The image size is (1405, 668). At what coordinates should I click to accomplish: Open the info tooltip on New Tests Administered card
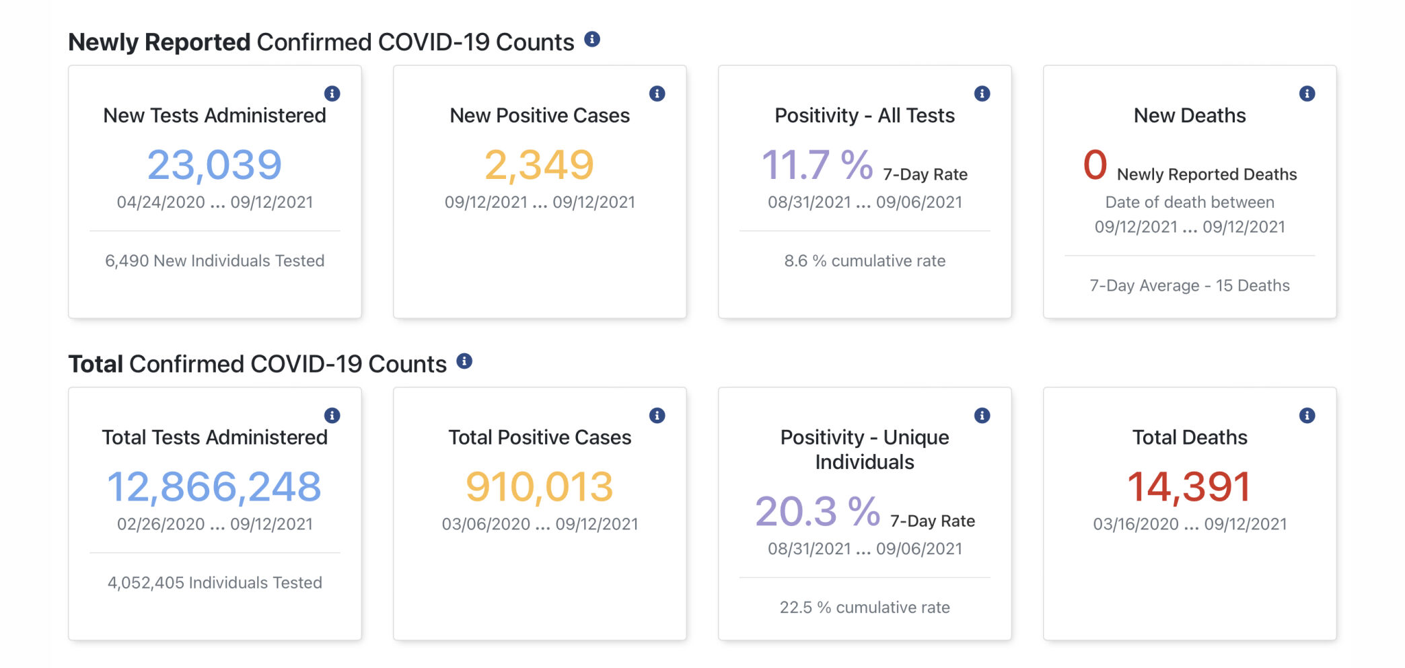tap(333, 94)
